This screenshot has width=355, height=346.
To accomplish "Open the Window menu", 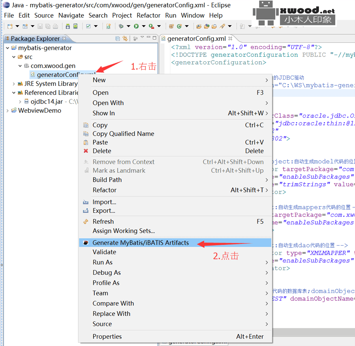I will tap(193, 15).
